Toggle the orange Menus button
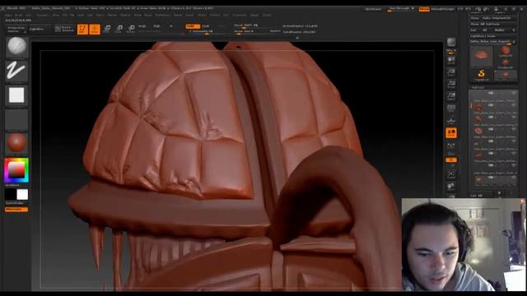 click(x=424, y=9)
